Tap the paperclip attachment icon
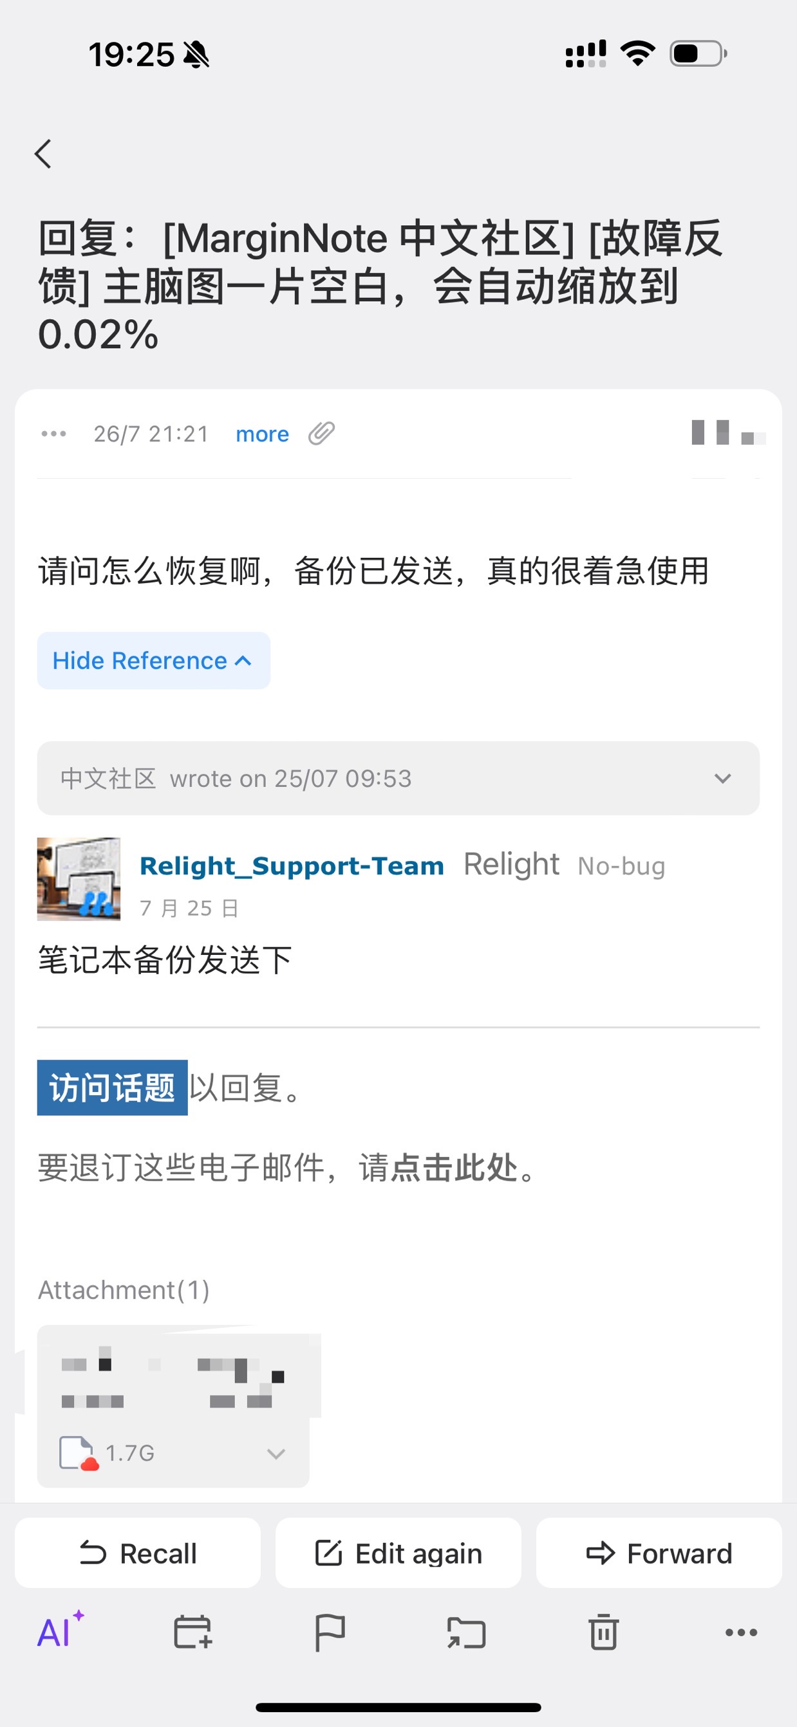This screenshot has height=1727, width=797. 321,434
